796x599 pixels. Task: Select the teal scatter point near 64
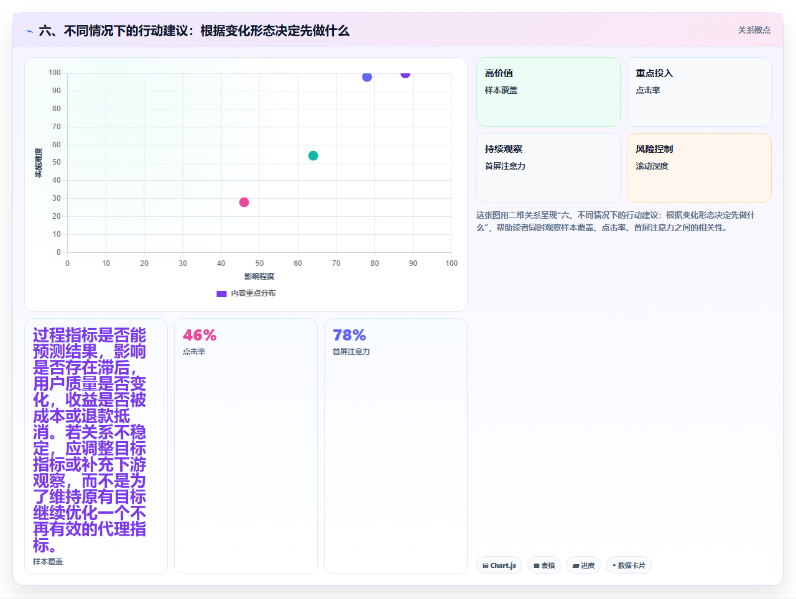pos(313,155)
